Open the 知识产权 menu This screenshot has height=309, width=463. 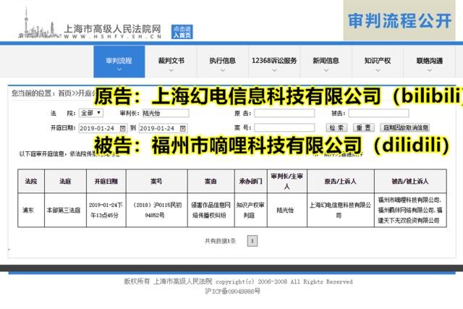tap(378, 62)
